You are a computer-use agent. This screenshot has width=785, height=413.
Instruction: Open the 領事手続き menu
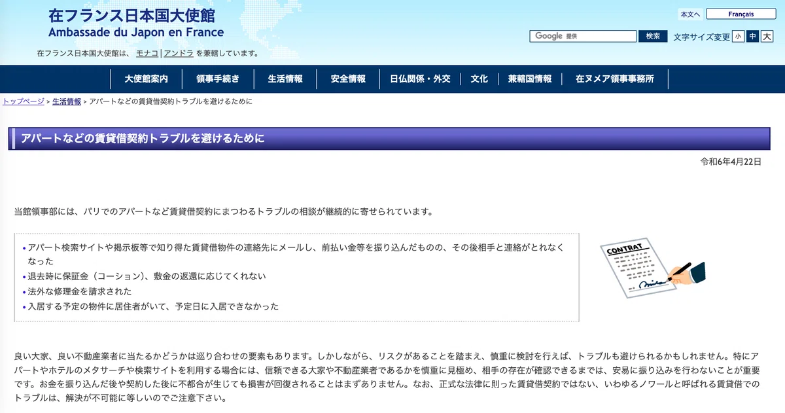coord(218,79)
